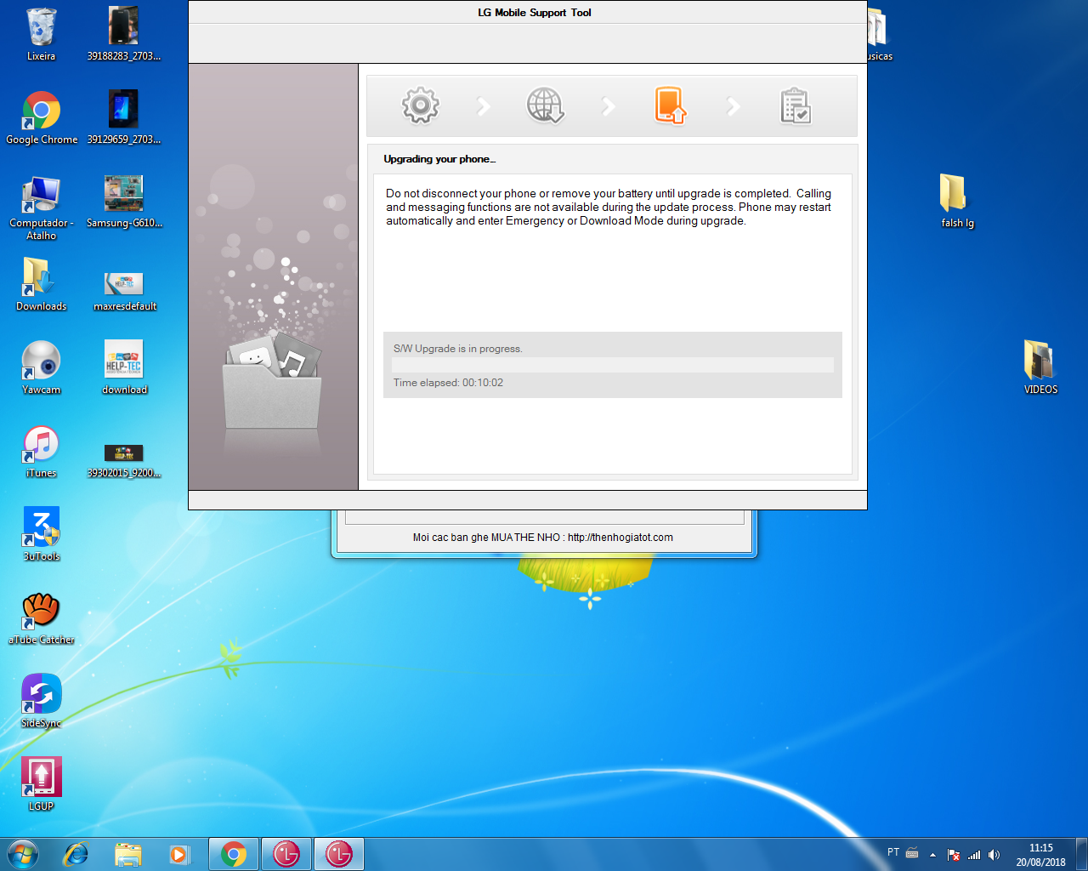This screenshot has height=871, width=1088.
Task: Open the LGUP desktop shortcut
Action: click(x=41, y=784)
